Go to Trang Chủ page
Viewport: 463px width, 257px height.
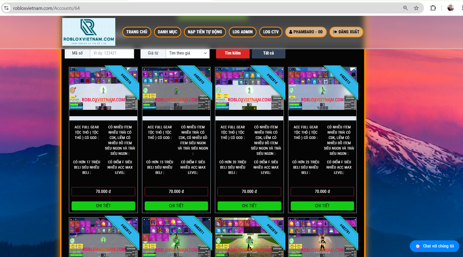click(137, 32)
